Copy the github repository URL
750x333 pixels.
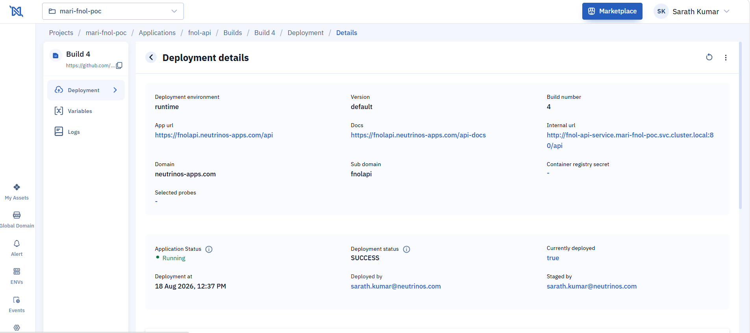(x=119, y=65)
